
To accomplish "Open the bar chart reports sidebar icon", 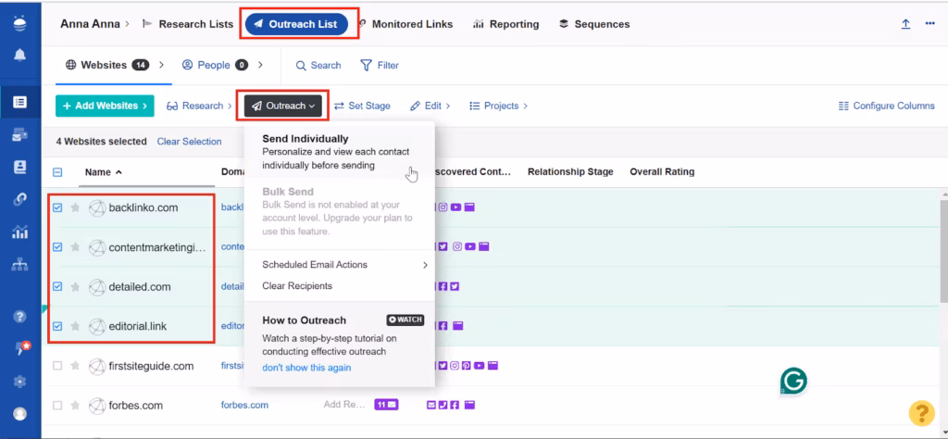I will [x=20, y=232].
